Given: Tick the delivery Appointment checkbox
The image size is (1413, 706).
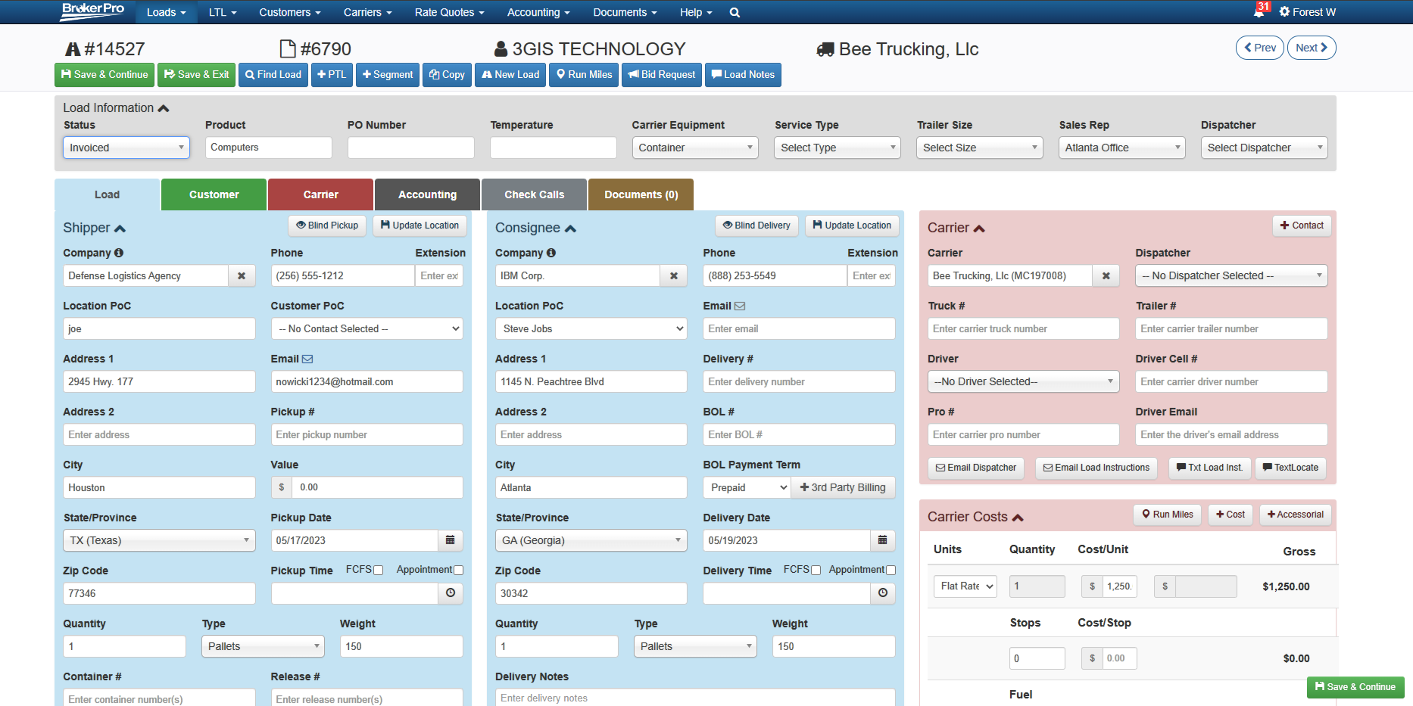Looking at the screenshot, I should click(x=891, y=571).
